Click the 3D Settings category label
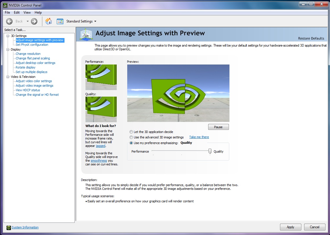 coord(19,36)
